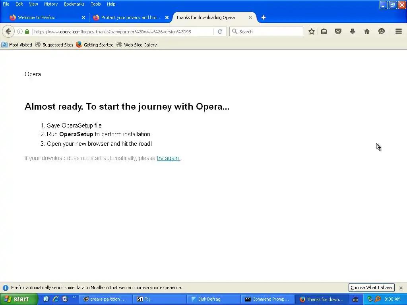Switch to creare partition taskbar window
This screenshot has height=305, width=407.
point(105,299)
